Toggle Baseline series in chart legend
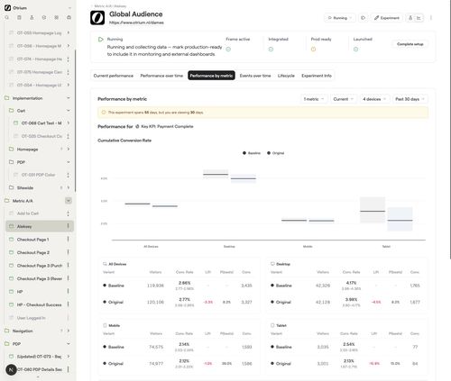 [x=252, y=153]
